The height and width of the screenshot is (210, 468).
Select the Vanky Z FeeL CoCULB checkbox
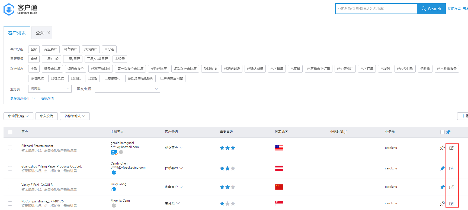10,187
